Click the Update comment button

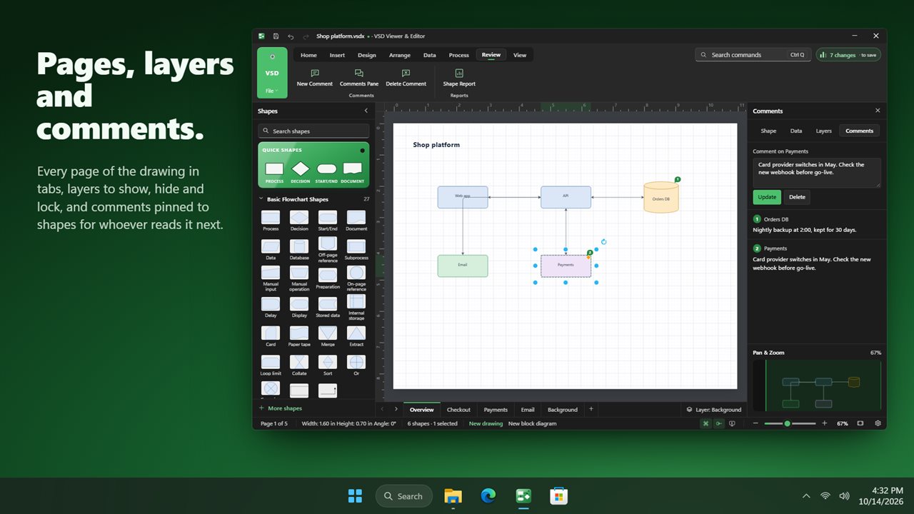pos(767,197)
